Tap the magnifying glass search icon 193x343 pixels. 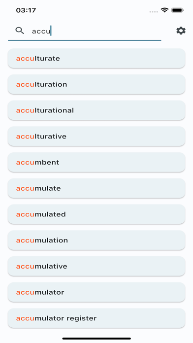tap(20, 31)
